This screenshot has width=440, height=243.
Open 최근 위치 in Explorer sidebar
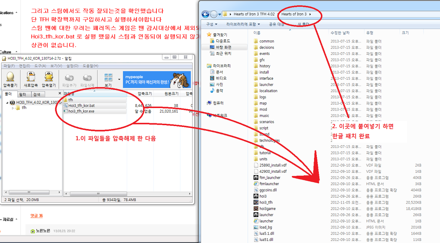click(220, 53)
